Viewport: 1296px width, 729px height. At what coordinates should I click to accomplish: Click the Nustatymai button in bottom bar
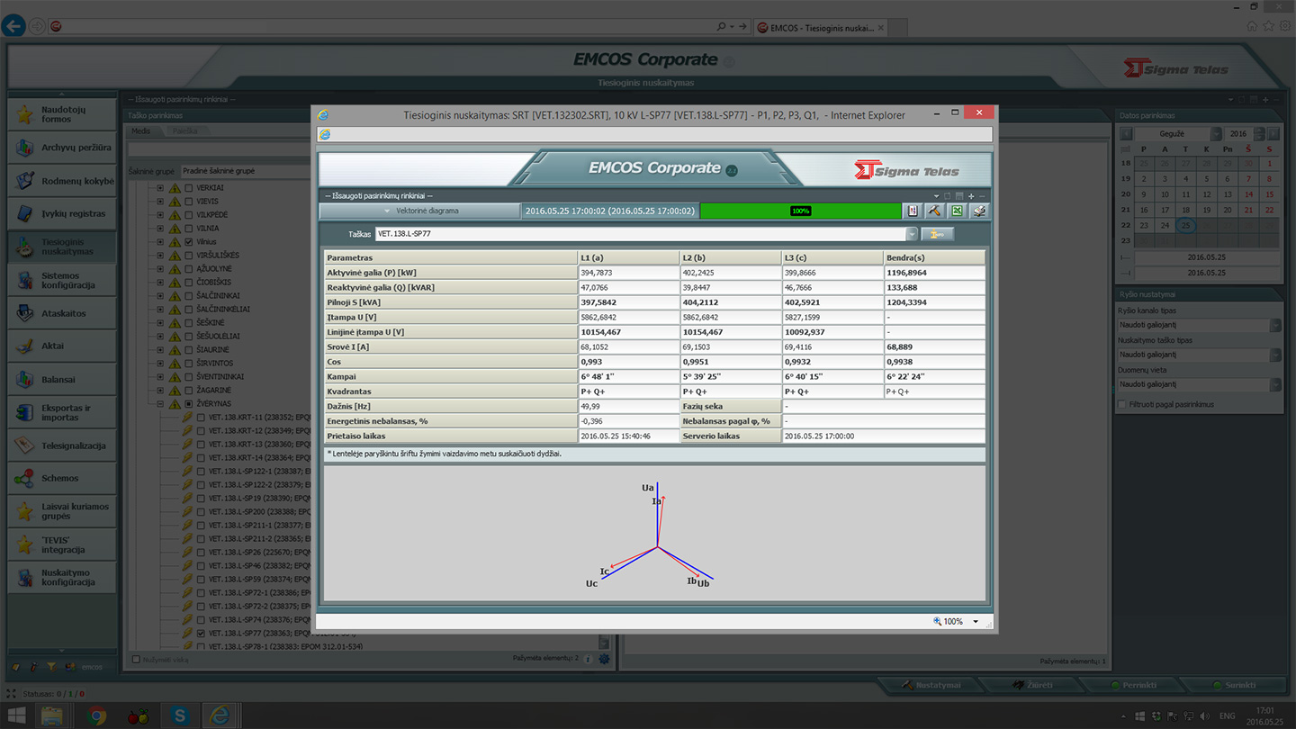coord(931,685)
